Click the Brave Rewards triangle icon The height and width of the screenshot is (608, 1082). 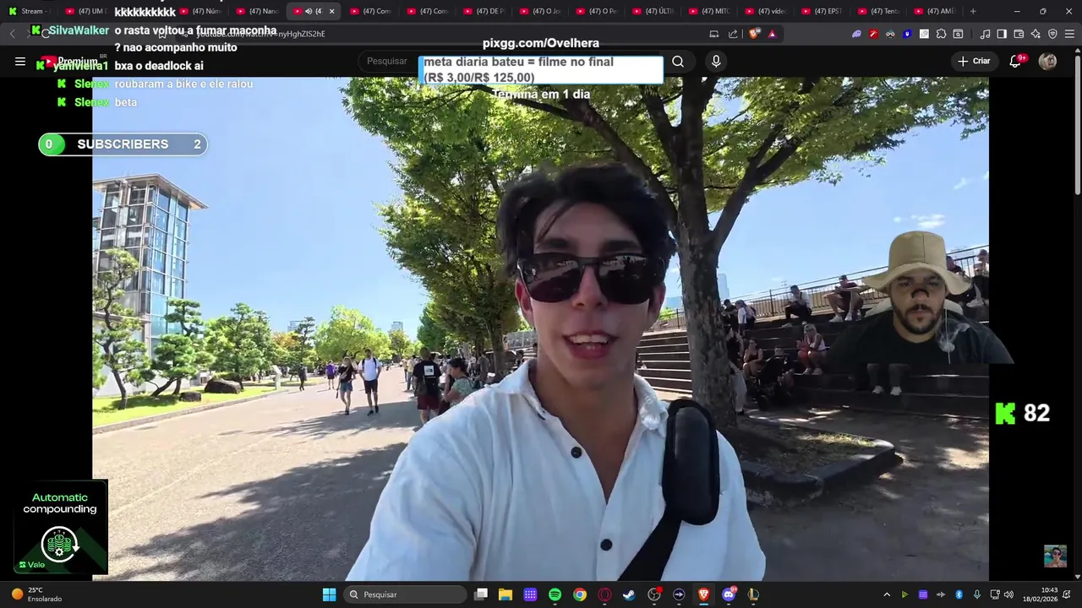coord(772,34)
